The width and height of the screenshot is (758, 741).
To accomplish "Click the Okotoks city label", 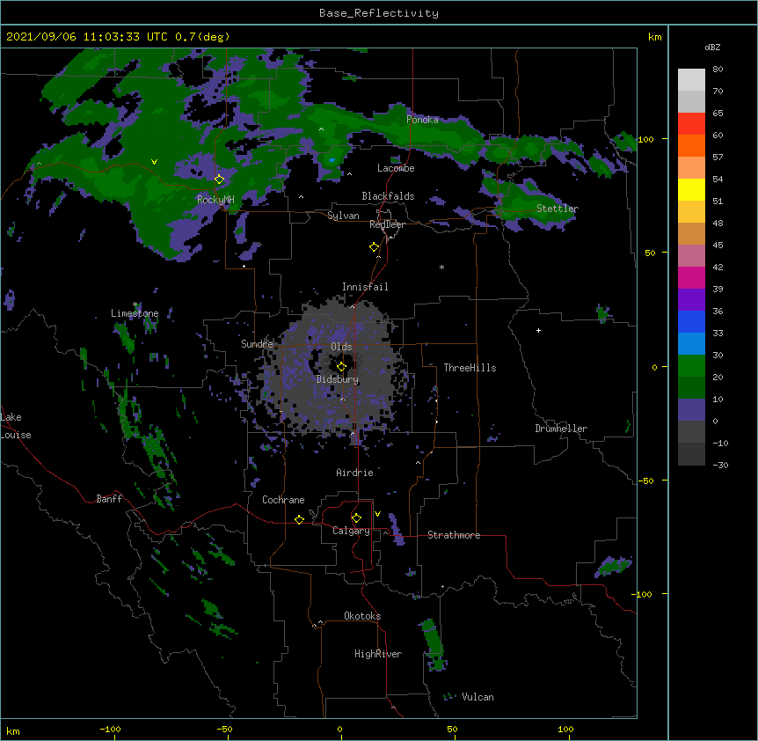I will (362, 616).
